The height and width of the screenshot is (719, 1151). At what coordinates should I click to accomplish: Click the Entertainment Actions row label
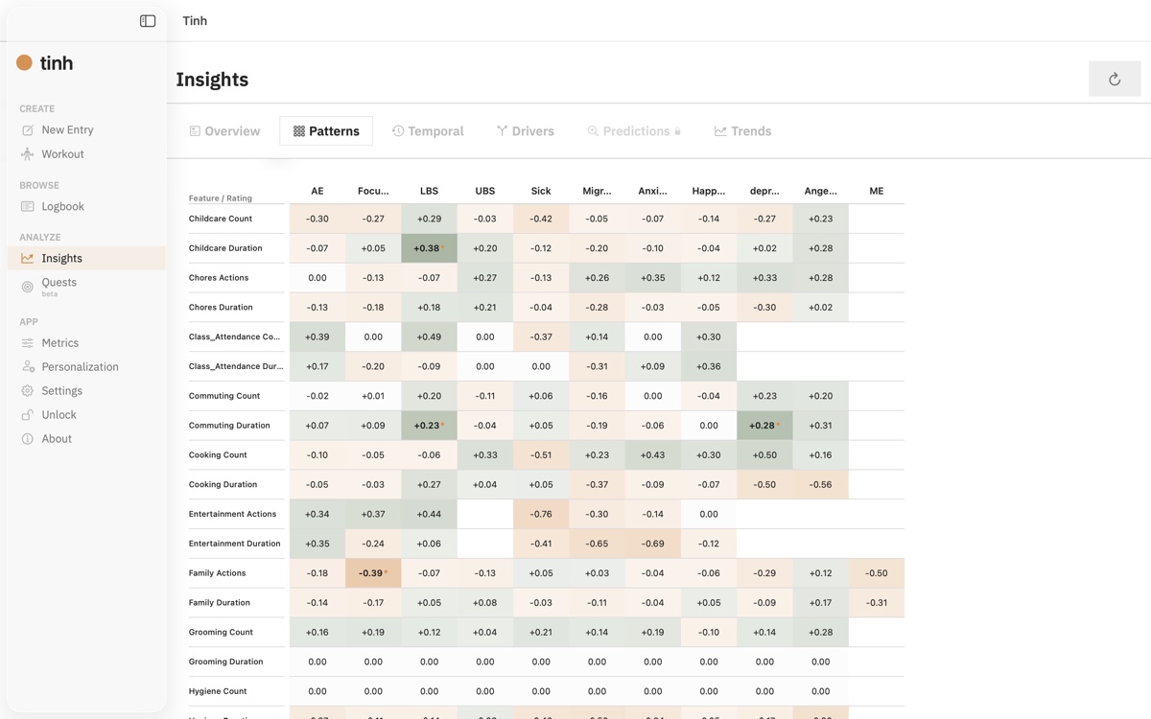(232, 514)
